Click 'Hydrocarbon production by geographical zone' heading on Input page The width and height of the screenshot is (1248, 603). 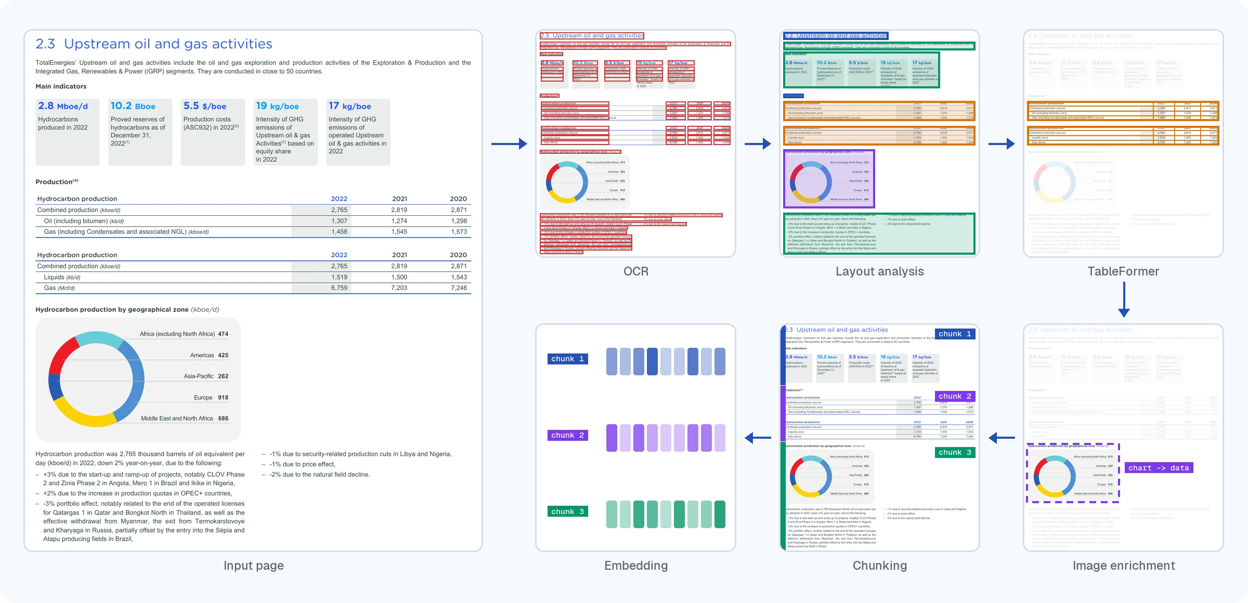(127, 309)
